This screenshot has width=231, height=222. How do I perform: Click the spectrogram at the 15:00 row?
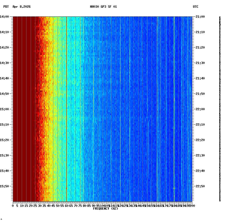[x=102, y=109]
